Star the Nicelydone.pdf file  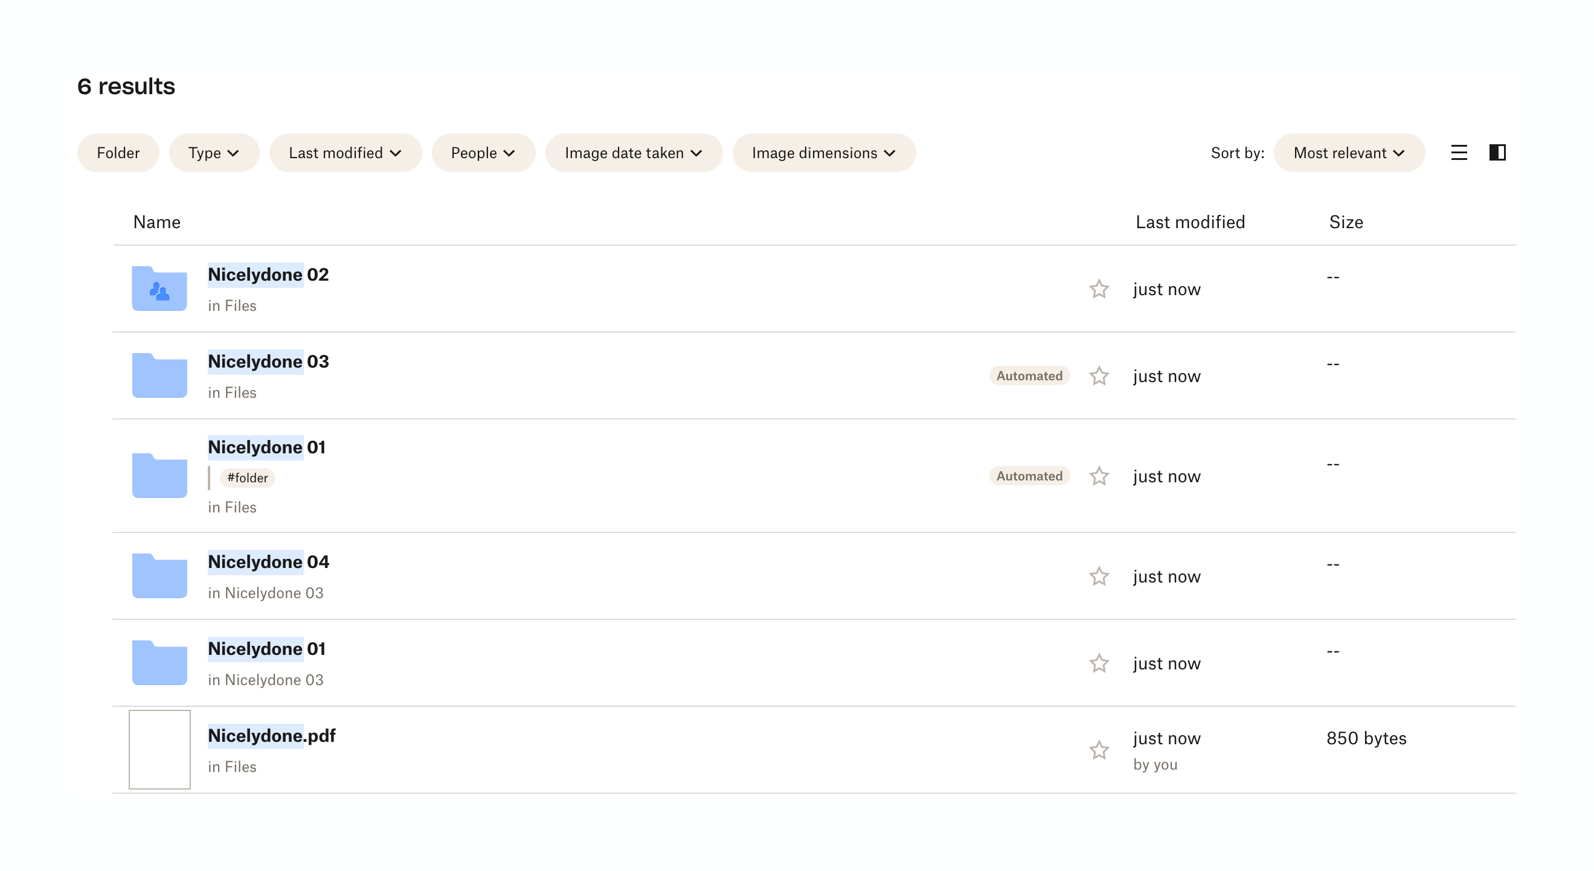(1098, 750)
